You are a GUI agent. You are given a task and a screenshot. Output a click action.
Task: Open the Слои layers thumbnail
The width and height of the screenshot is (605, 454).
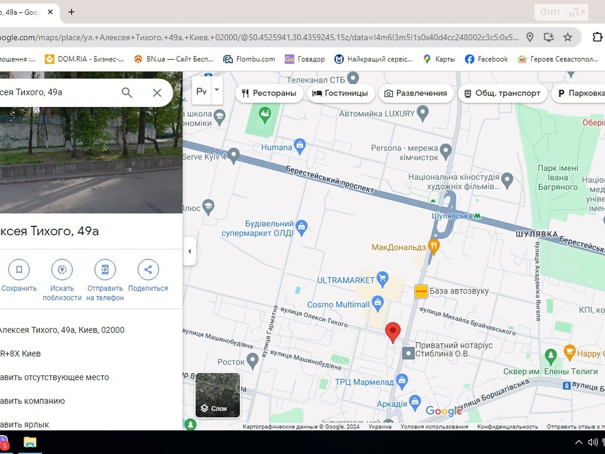(217, 395)
